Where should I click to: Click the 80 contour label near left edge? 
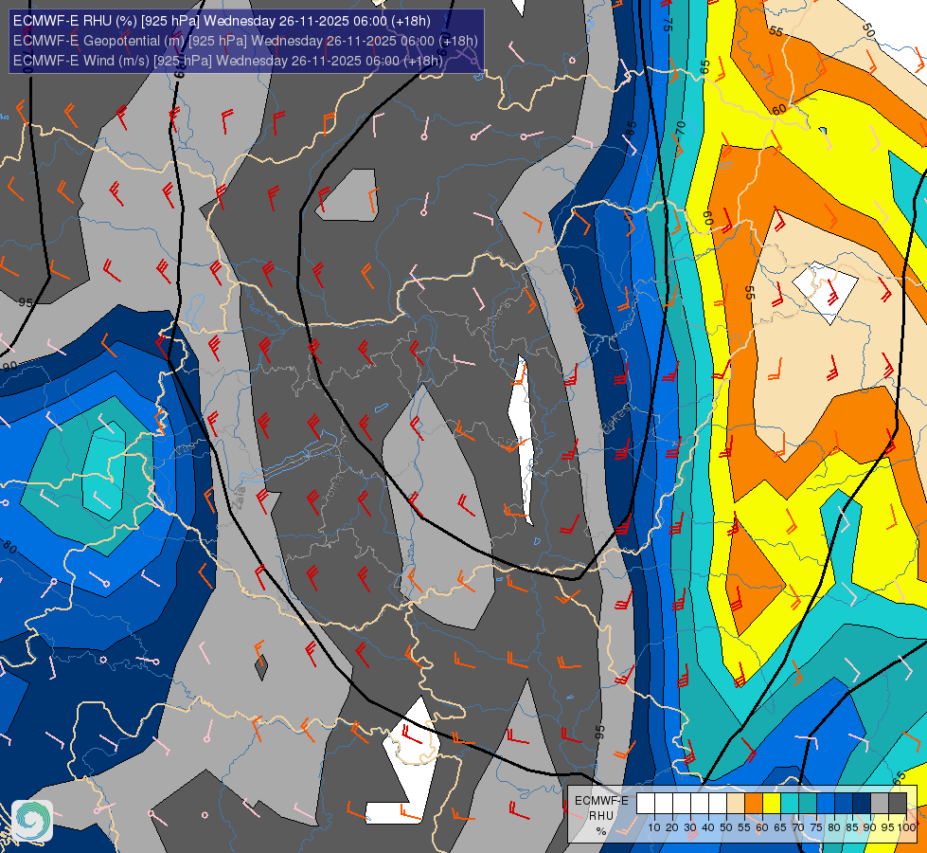point(9,546)
